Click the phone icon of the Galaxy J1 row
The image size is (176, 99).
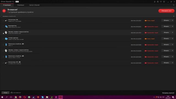coord(6,45)
